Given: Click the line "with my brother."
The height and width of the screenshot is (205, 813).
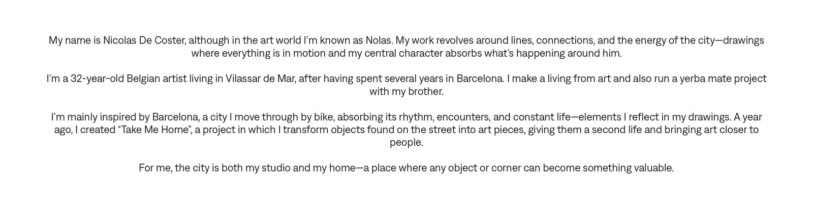Looking at the screenshot, I should coord(407,92).
